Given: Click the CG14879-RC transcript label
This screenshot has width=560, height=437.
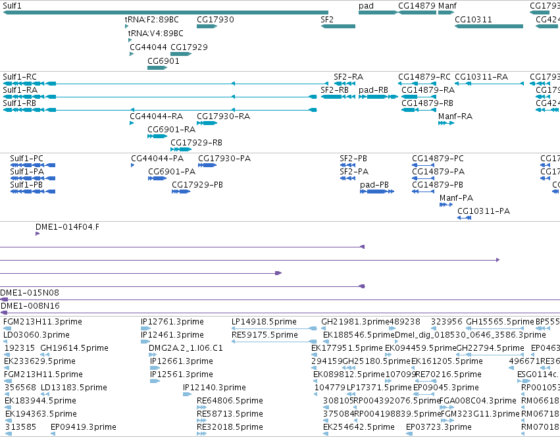Looking at the screenshot, I should (x=424, y=77).
